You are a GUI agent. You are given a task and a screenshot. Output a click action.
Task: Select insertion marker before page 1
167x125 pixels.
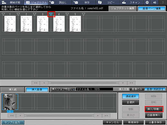tap(3, 14)
